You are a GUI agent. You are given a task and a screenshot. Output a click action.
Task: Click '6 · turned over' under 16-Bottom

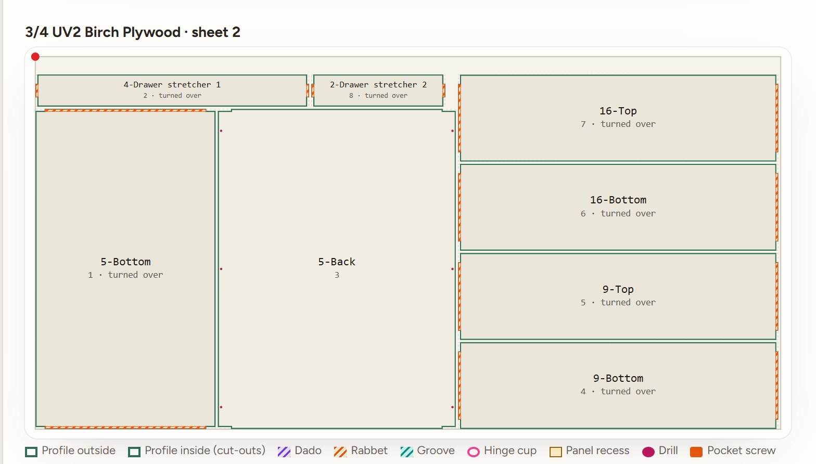pyautogui.click(x=618, y=213)
